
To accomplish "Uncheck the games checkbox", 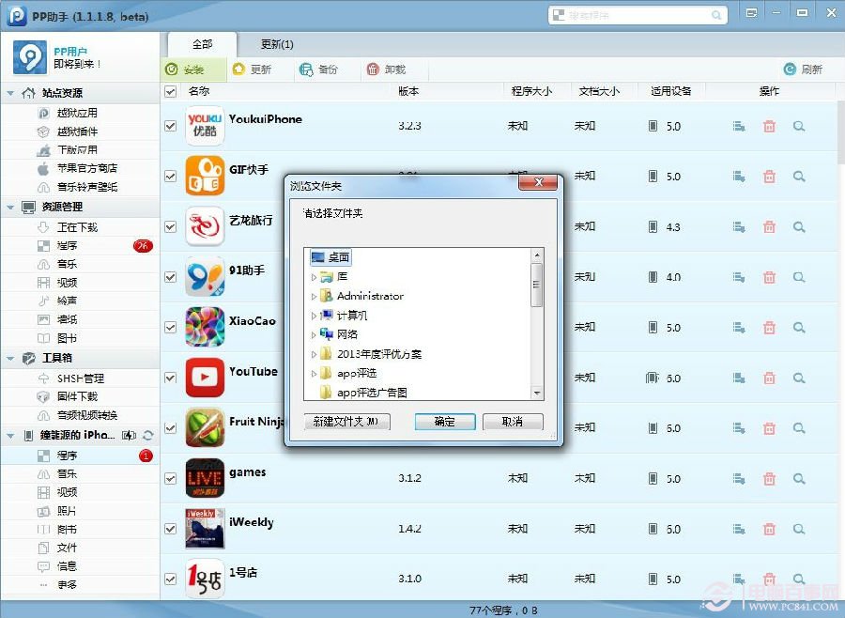I will pos(170,478).
